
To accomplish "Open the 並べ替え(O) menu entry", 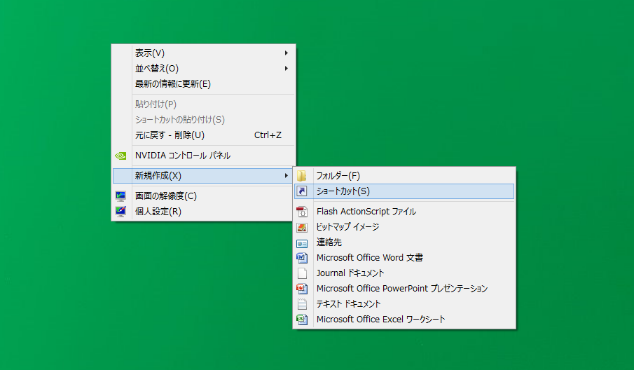I will (x=203, y=69).
